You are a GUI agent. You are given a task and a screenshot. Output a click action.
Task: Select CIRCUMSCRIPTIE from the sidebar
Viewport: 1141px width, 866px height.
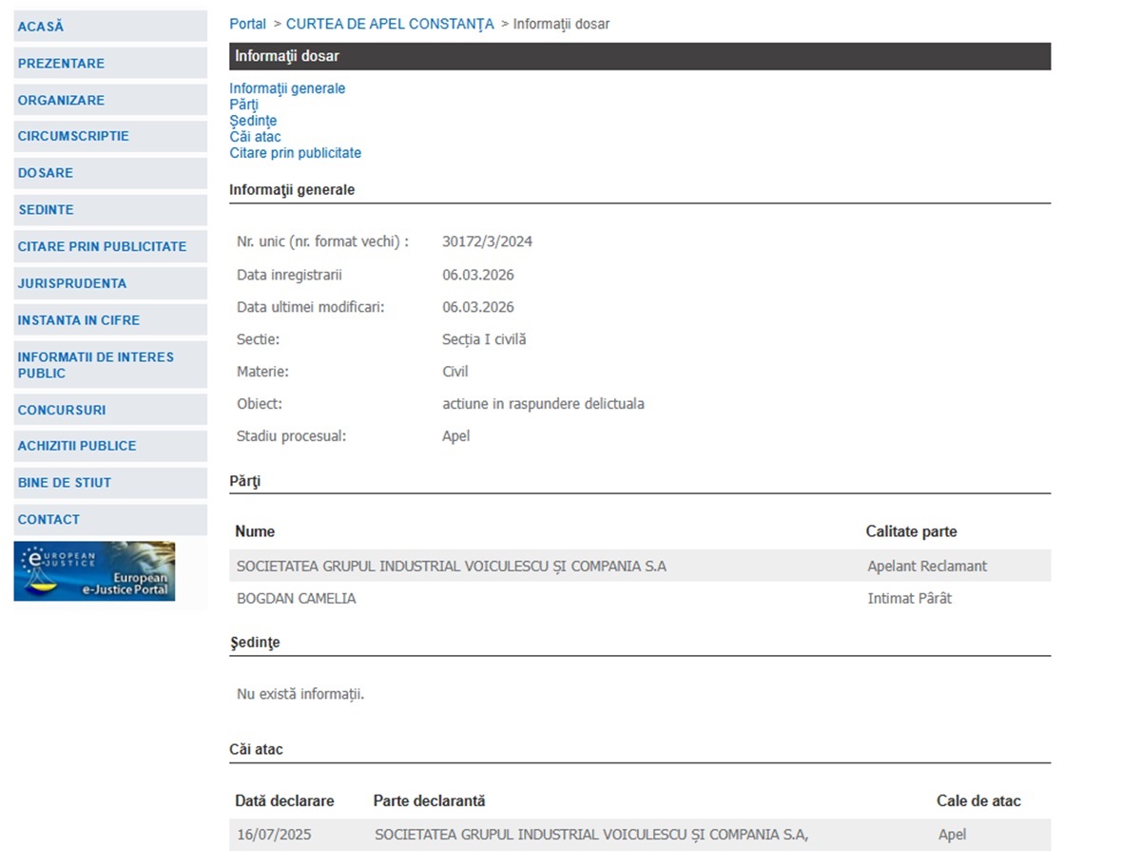pyautogui.click(x=110, y=136)
